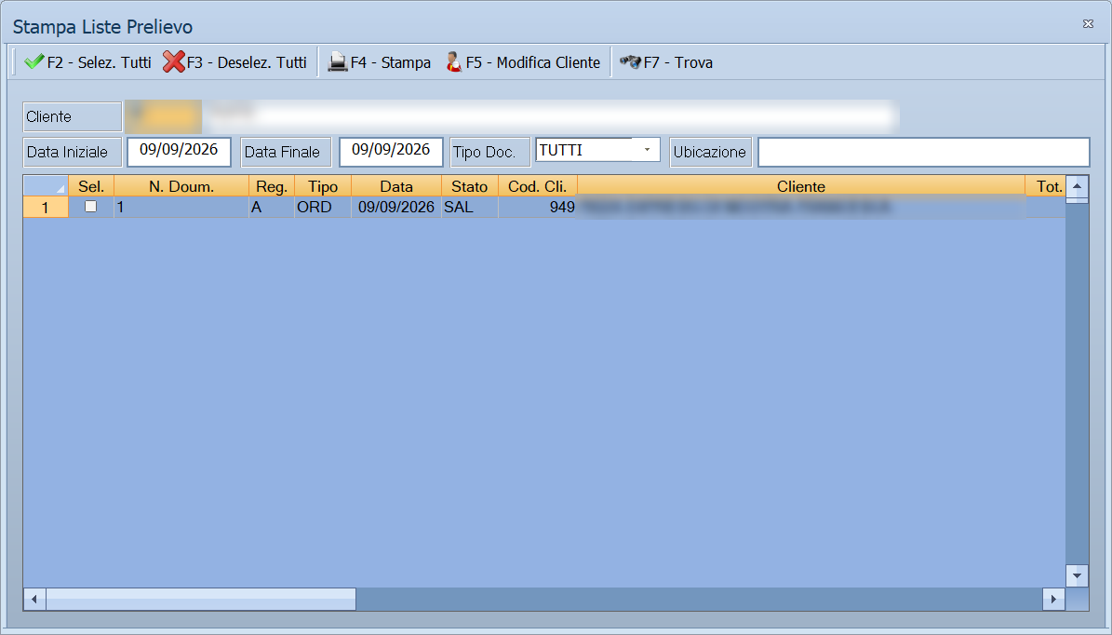Click the horizontal scrollbar right arrow

(x=1054, y=599)
